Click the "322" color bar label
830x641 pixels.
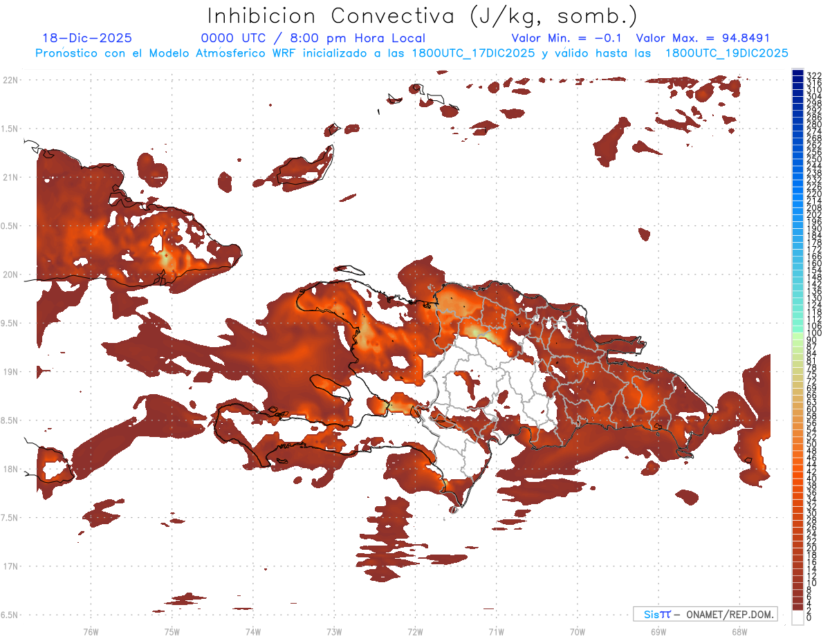point(814,74)
